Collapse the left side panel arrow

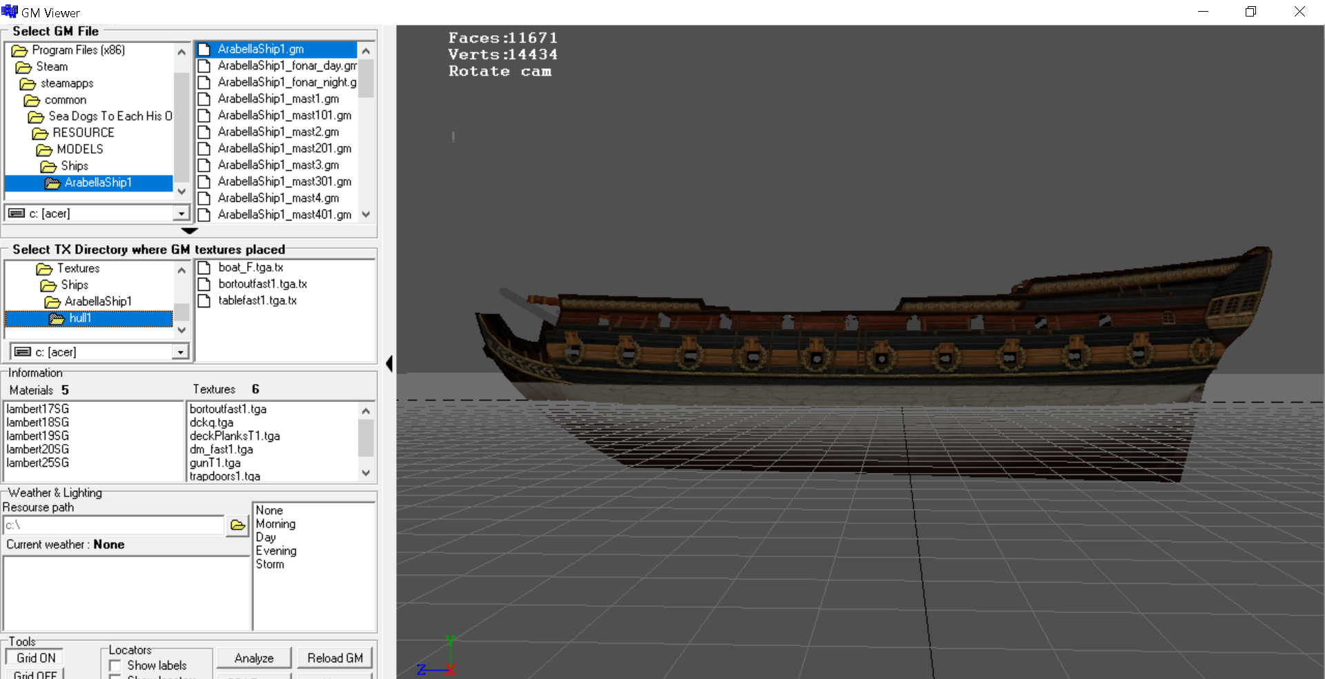[389, 363]
